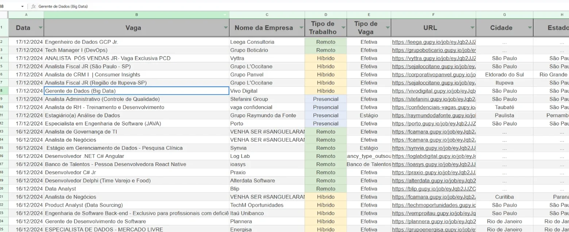Open the URL column filter menu

point(472,28)
